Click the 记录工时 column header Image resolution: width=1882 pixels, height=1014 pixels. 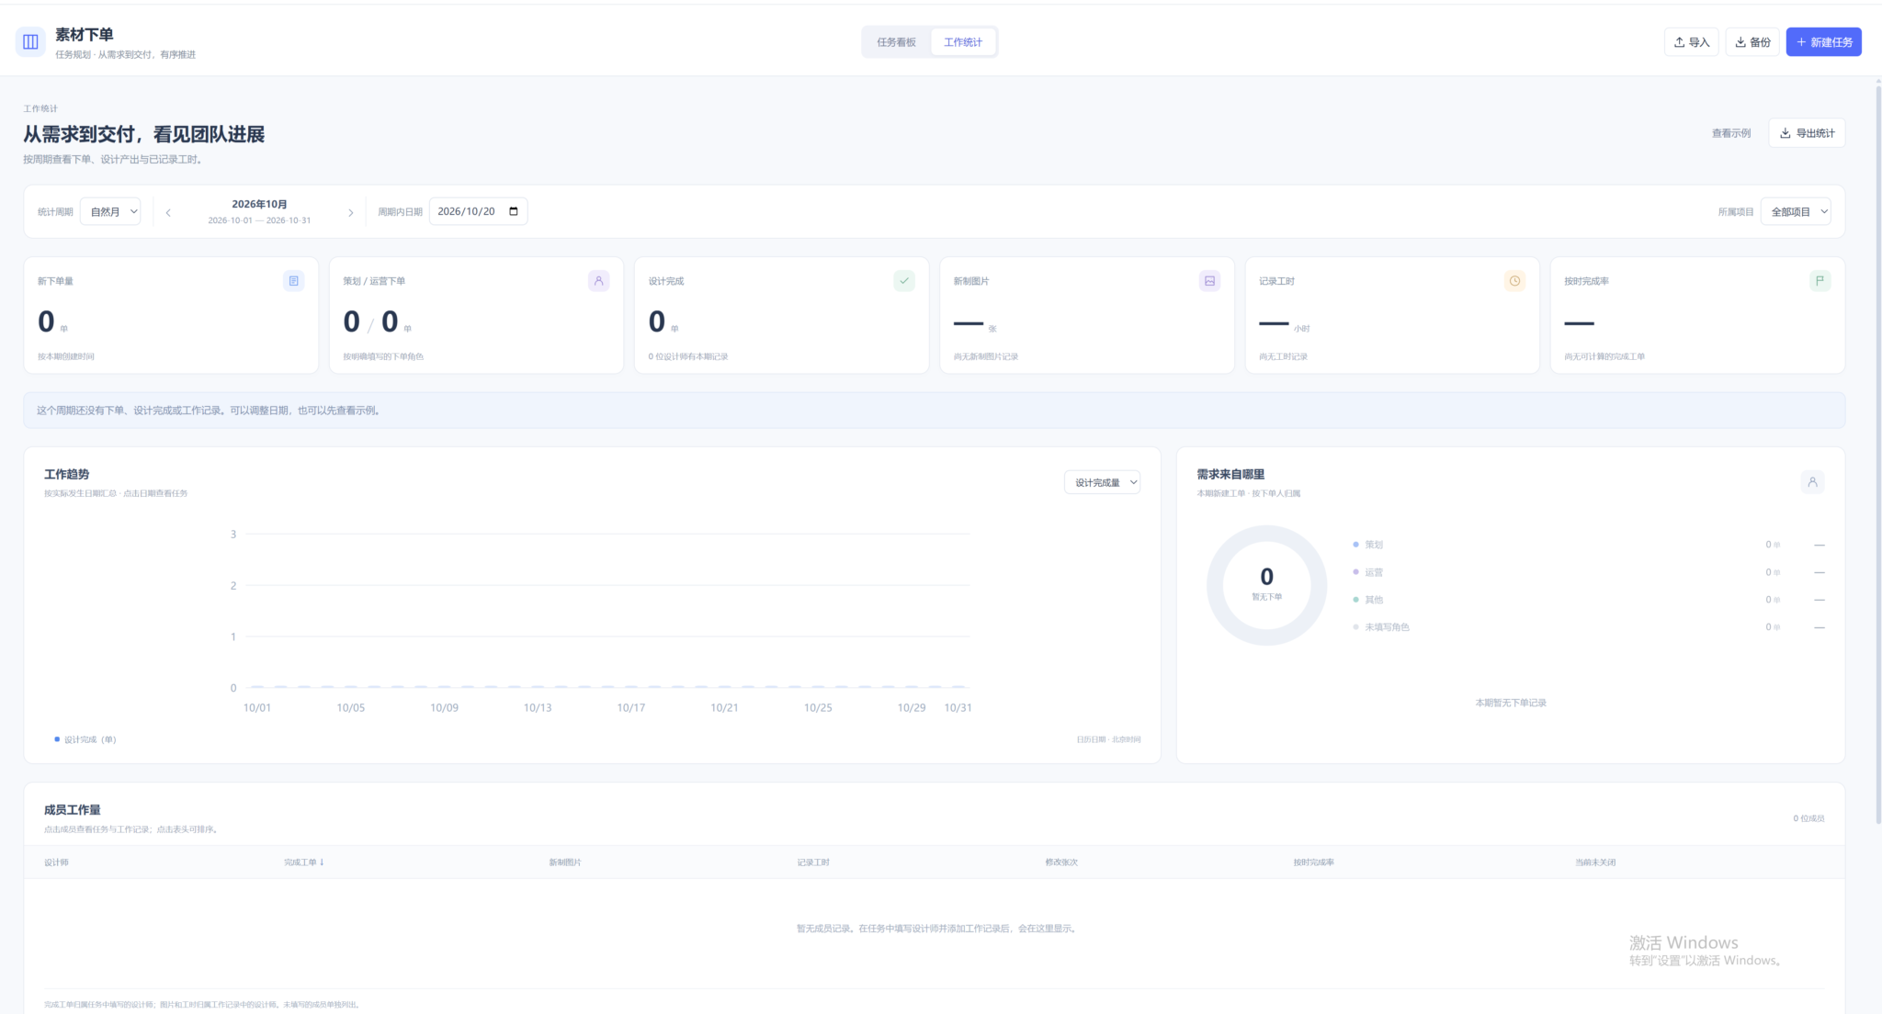point(813,862)
